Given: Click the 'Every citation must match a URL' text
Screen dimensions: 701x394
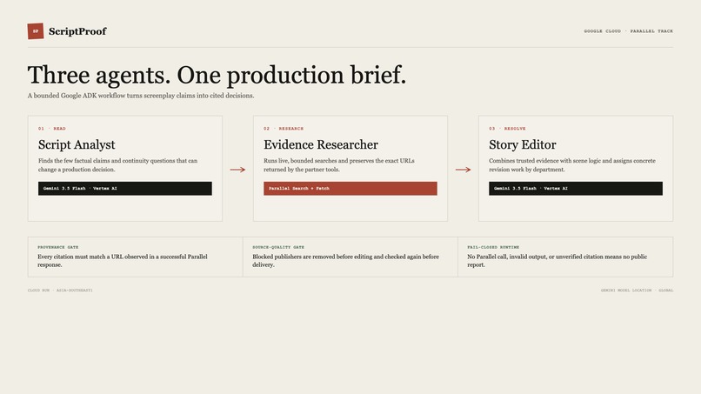Looking at the screenshot, I should click(x=123, y=261).
